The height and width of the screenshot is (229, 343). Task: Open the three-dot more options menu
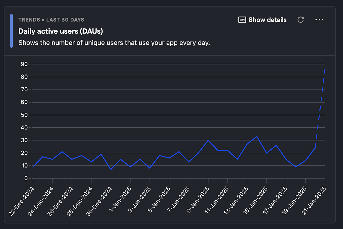319,20
